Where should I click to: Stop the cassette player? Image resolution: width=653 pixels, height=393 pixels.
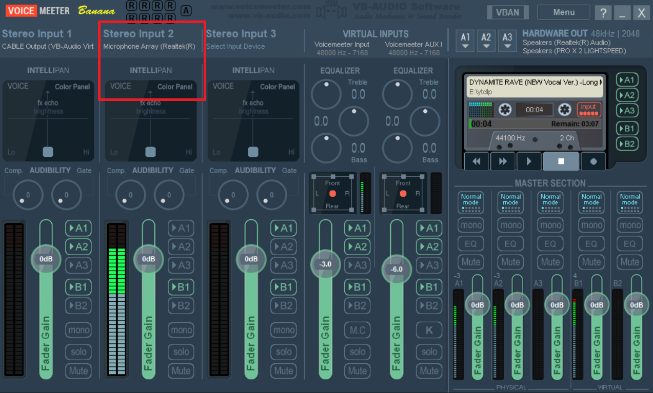[561, 161]
